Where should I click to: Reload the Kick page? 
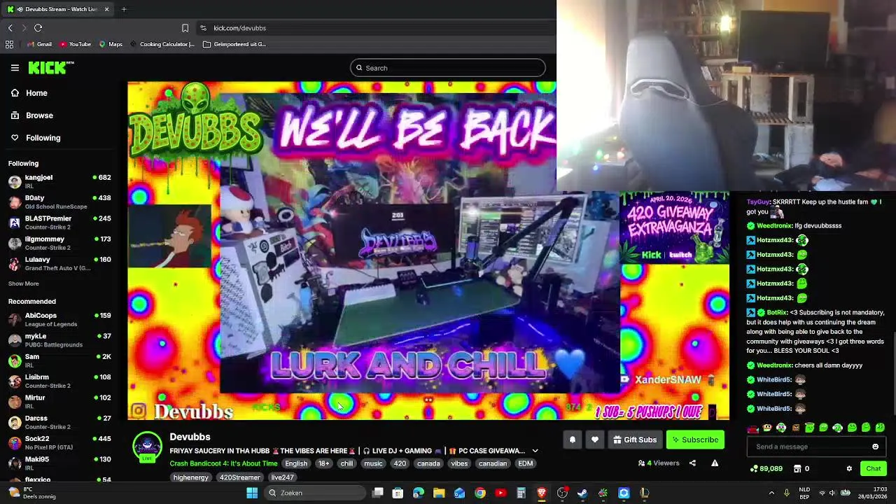pos(38,28)
